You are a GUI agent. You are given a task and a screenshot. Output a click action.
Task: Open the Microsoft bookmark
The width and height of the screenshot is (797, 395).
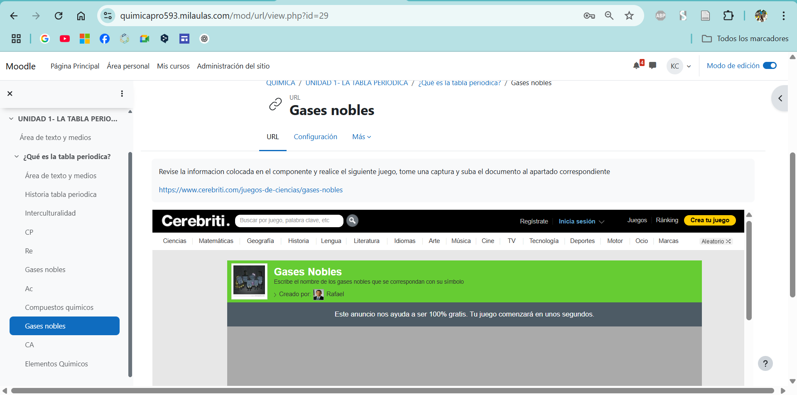click(85, 39)
